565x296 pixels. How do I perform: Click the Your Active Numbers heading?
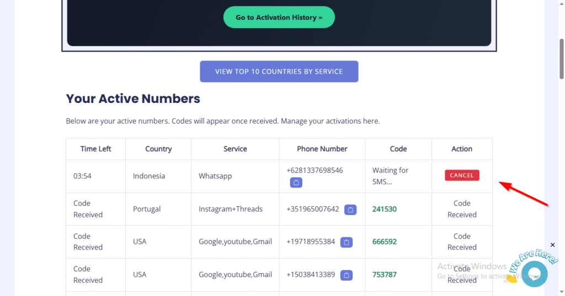coord(133,99)
